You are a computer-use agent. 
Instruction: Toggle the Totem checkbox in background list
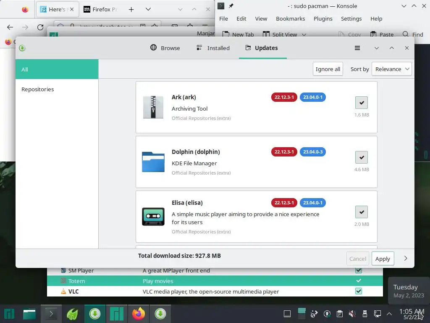(x=359, y=281)
